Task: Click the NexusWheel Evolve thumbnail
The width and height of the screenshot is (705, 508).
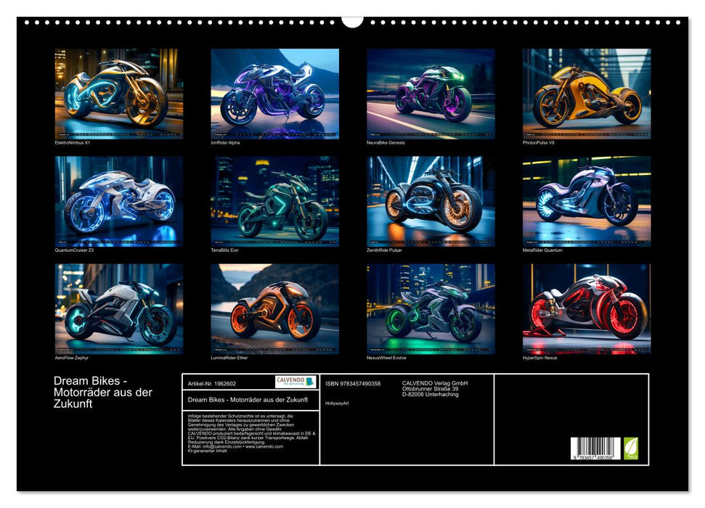Action: 431,308
